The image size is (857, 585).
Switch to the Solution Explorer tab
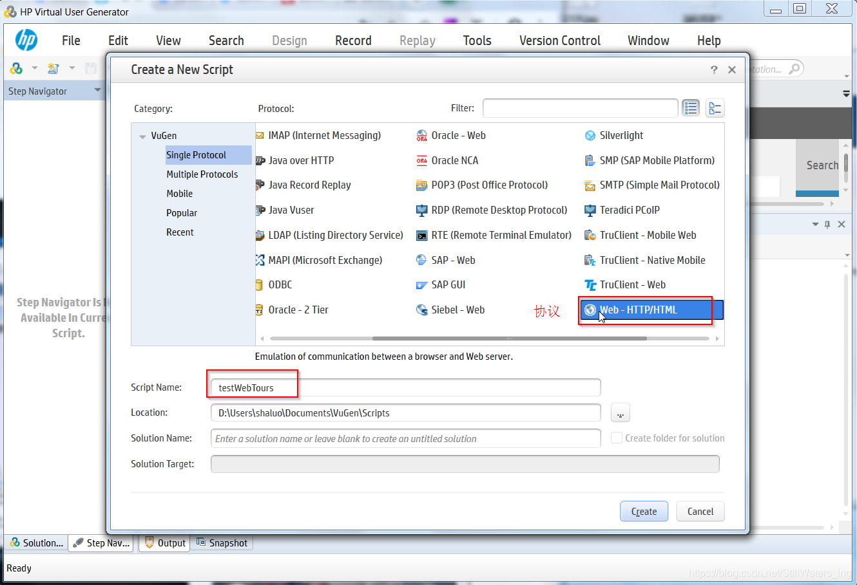point(37,543)
